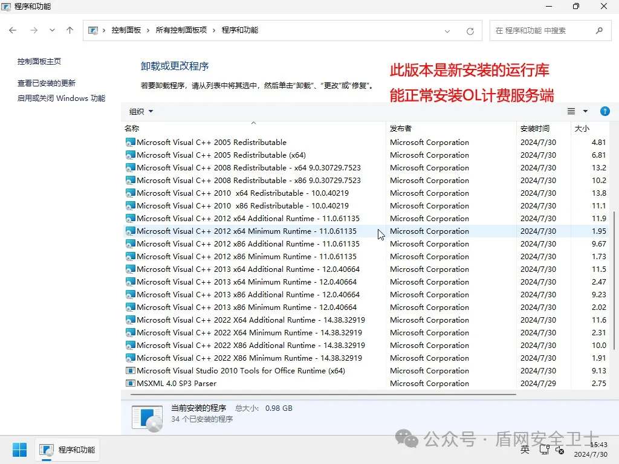
Task: Select icon of 2008 Redistributable x64 9.0.30729.7523
Action: click(131, 167)
